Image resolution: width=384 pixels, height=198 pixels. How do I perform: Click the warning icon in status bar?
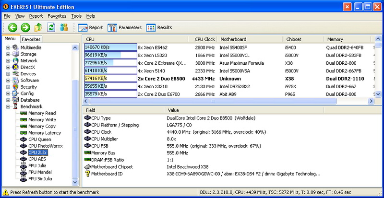6,192
